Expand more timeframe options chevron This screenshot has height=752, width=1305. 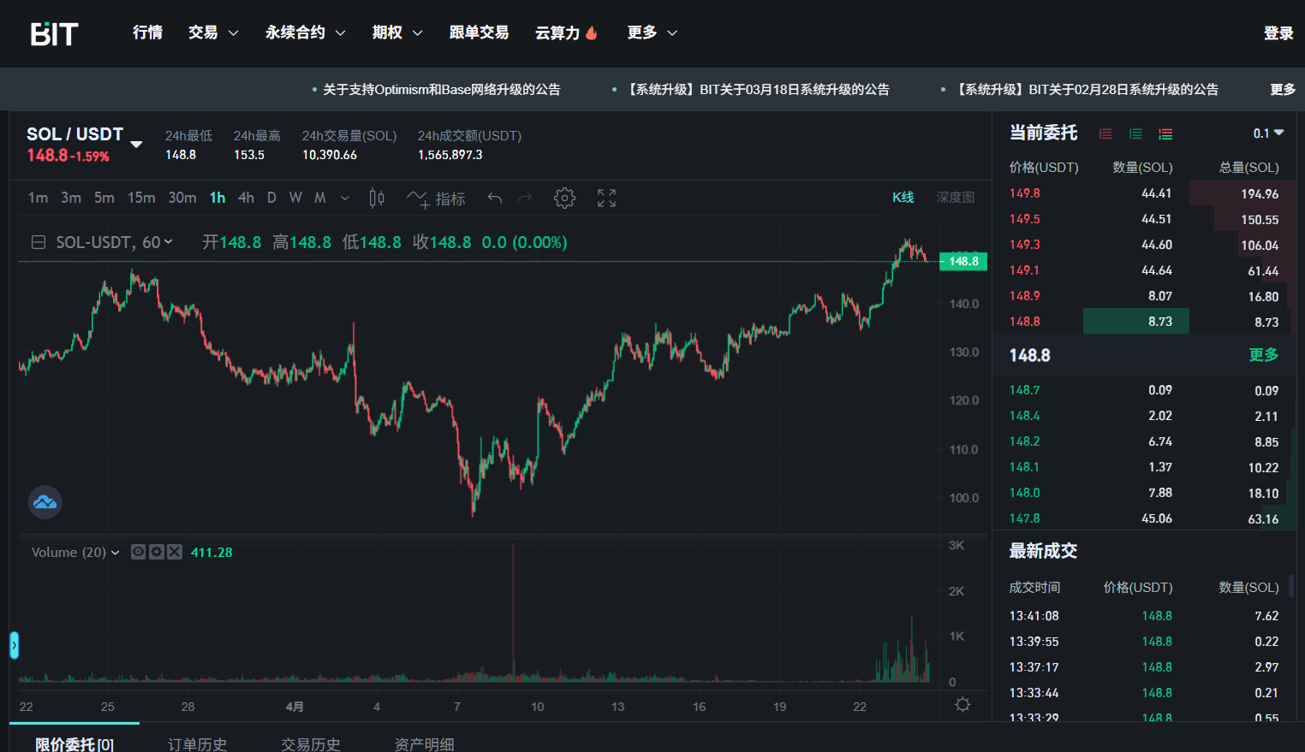345,198
